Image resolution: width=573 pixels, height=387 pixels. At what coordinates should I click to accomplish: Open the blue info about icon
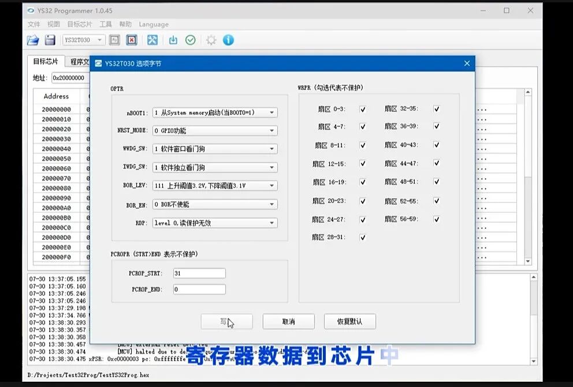[x=228, y=40]
